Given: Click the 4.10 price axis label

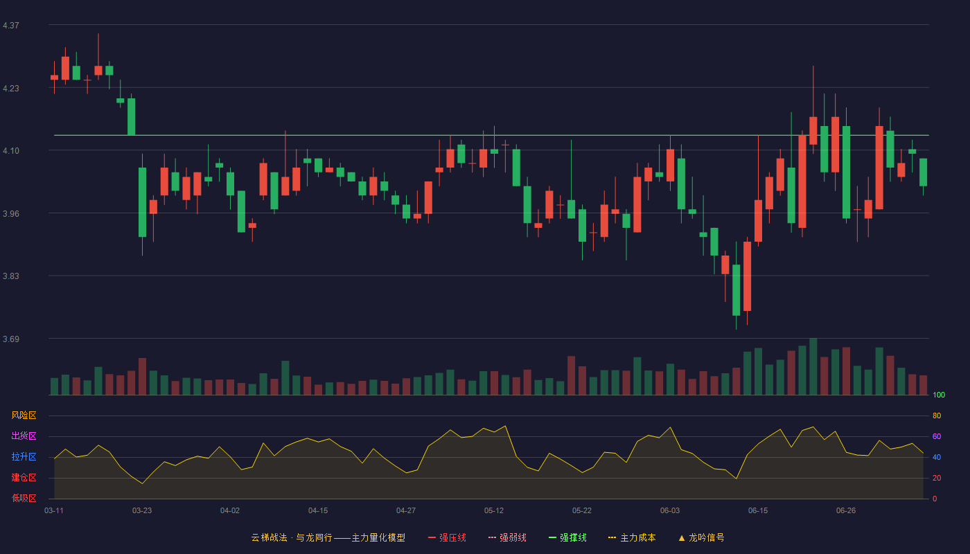Looking at the screenshot, I should [x=11, y=151].
